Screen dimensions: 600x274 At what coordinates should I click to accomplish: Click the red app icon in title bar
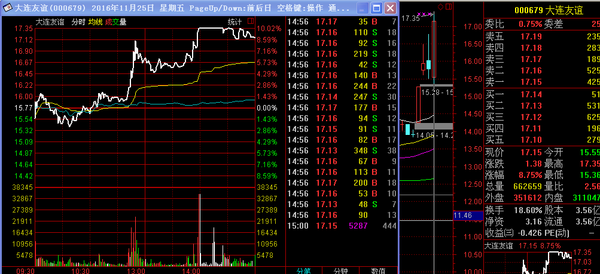(7, 8)
